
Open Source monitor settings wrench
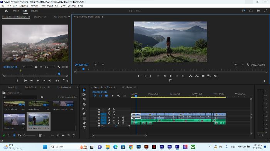pos(59,67)
